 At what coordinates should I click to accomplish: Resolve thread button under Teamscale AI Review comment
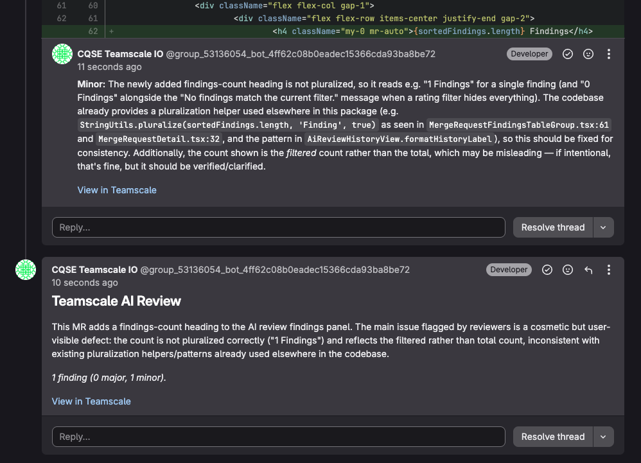click(x=553, y=437)
